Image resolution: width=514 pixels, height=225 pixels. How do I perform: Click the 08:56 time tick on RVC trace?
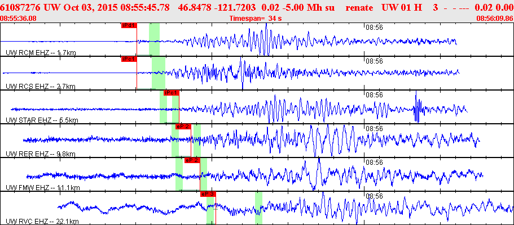pyautogui.click(x=374, y=196)
